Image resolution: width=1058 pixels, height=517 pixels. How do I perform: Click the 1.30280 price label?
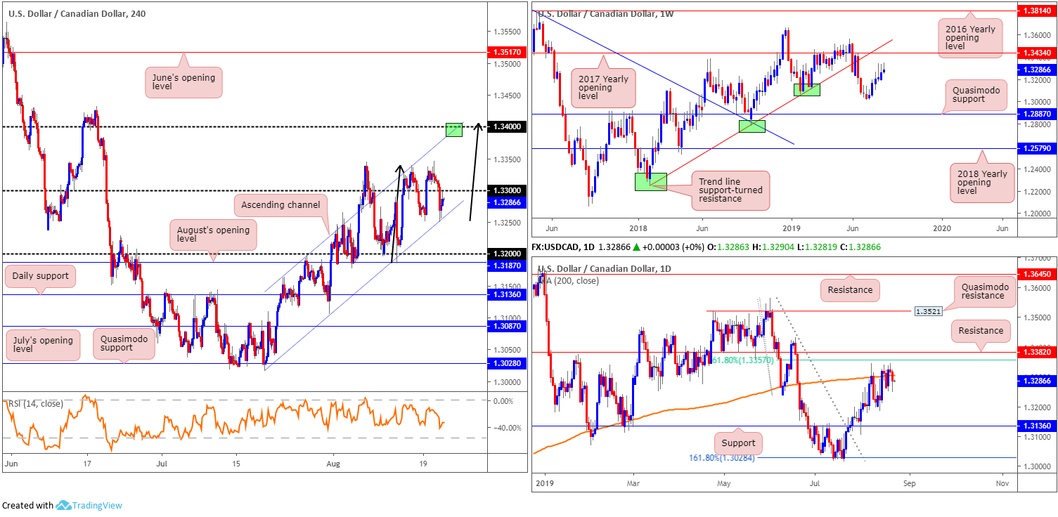(x=508, y=364)
